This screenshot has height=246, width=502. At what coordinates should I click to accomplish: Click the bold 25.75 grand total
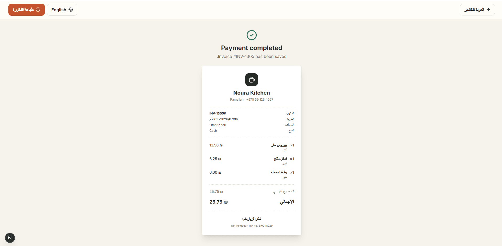point(219,202)
